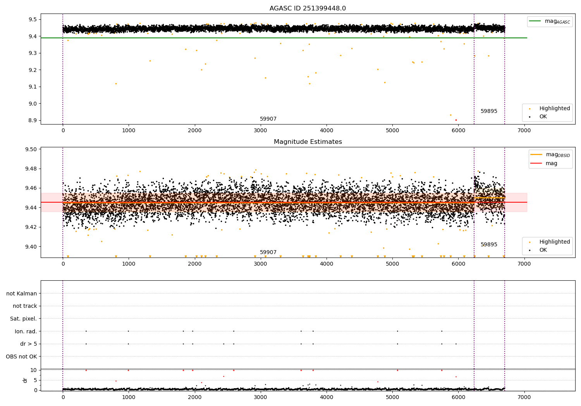Click the '8.9' y-tick in top plot
The width and height of the screenshot is (581, 406).
coord(33,120)
